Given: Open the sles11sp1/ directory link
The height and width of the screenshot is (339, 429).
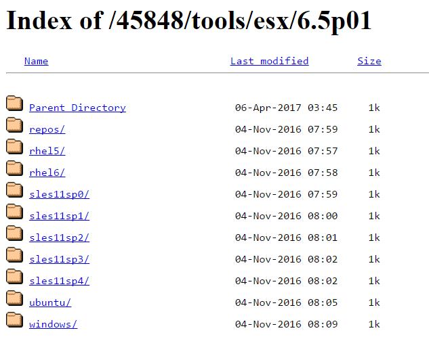Looking at the screenshot, I should 59,216.
